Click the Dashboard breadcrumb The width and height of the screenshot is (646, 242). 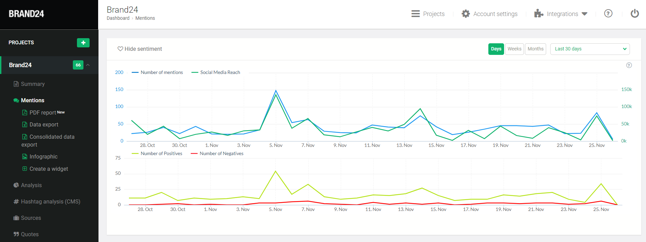coord(118,18)
